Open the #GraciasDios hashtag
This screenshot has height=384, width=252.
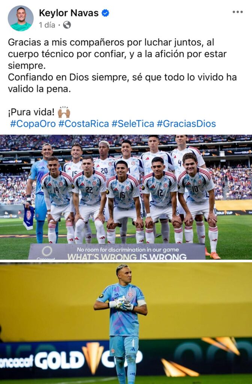(186, 124)
